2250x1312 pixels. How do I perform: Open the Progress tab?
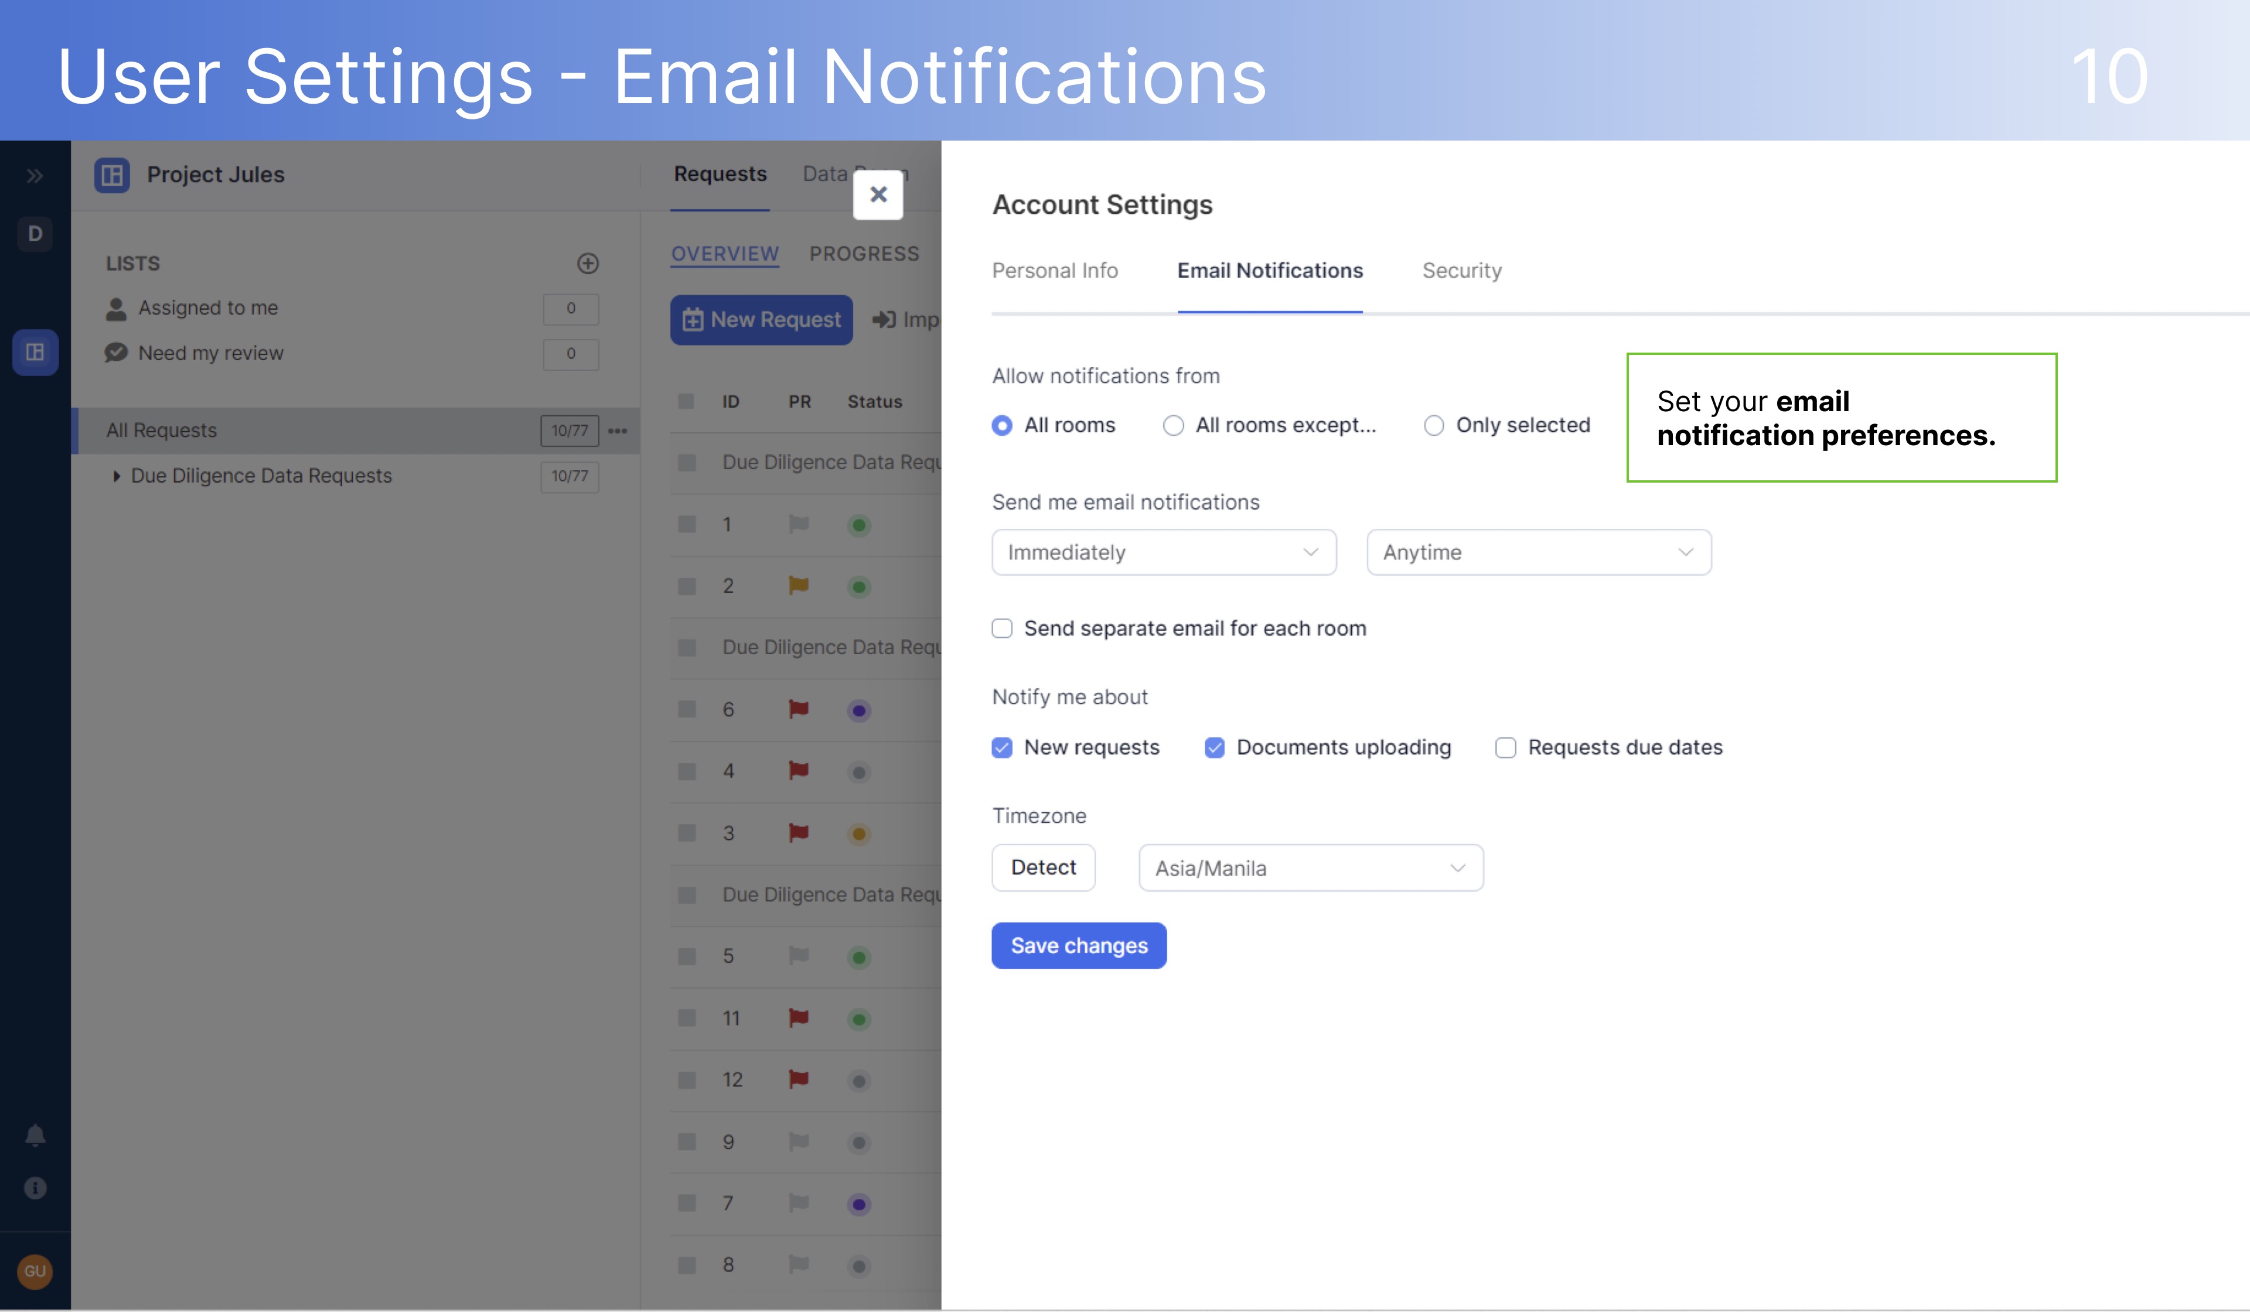[x=864, y=254]
